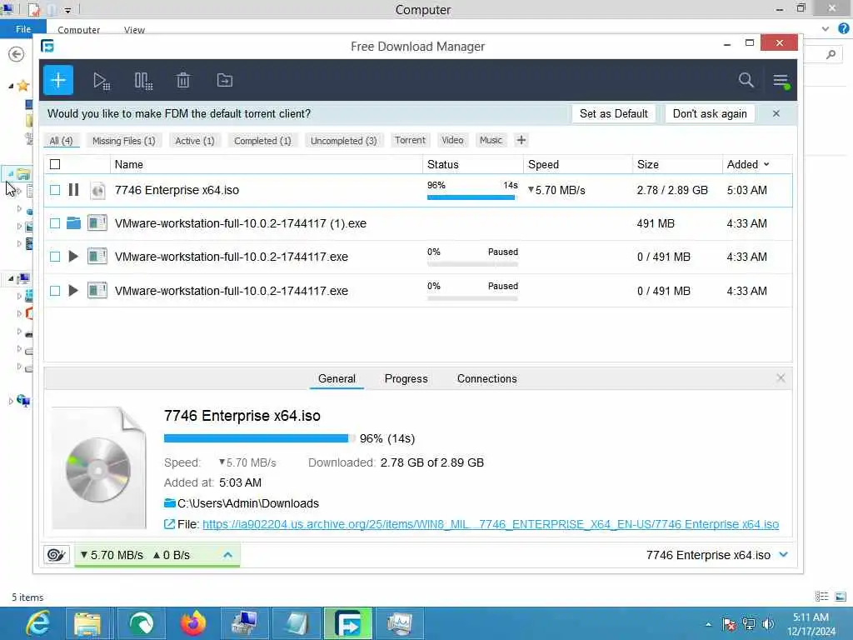Screen dimensions: 853x640
Task: Filter by Active (1) downloads
Action: pos(195,140)
